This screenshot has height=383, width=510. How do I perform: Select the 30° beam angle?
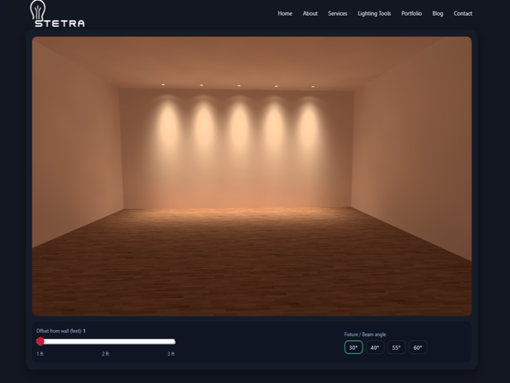[353, 347]
